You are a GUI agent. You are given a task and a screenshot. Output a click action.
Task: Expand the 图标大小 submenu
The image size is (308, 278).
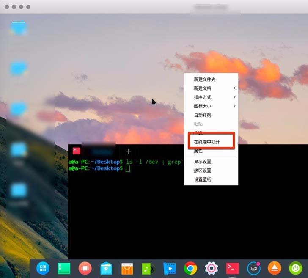(211, 106)
